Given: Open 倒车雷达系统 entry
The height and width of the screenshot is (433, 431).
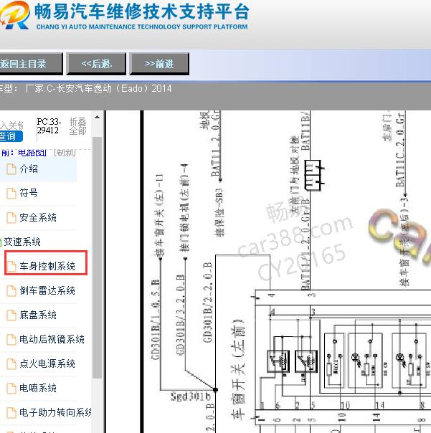Looking at the screenshot, I should pos(47,290).
